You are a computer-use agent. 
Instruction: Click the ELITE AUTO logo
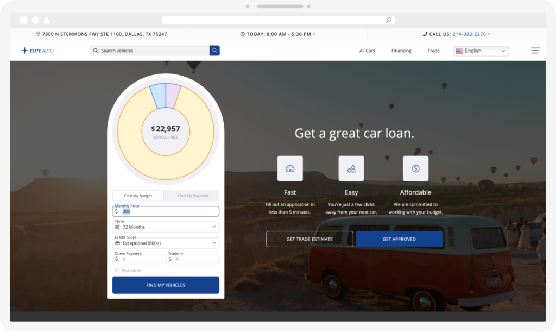click(36, 50)
